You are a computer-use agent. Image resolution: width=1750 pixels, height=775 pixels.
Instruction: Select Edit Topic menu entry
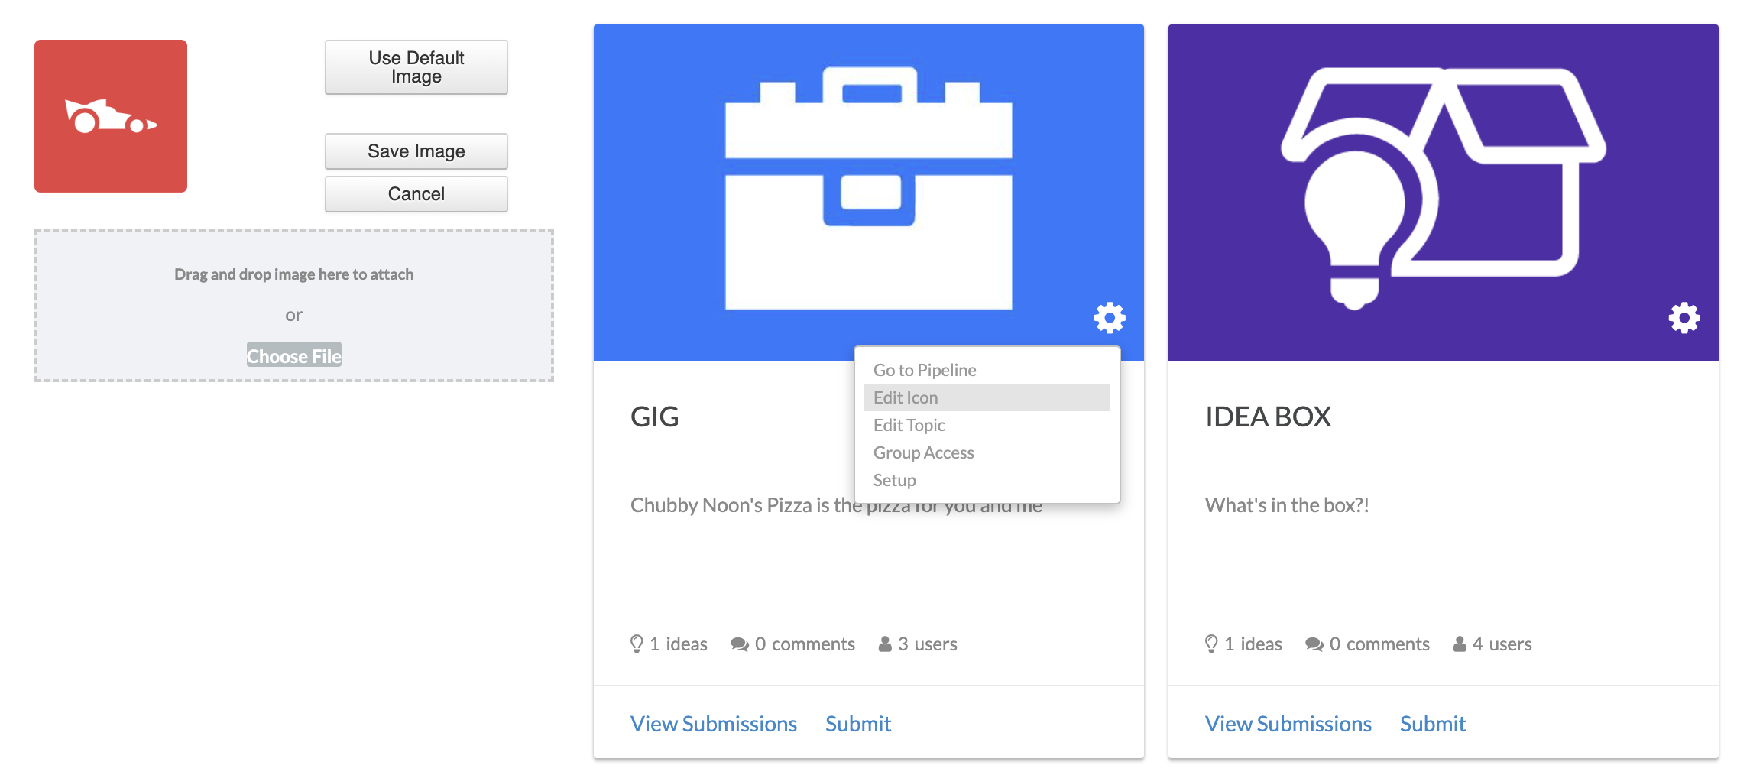click(909, 425)
